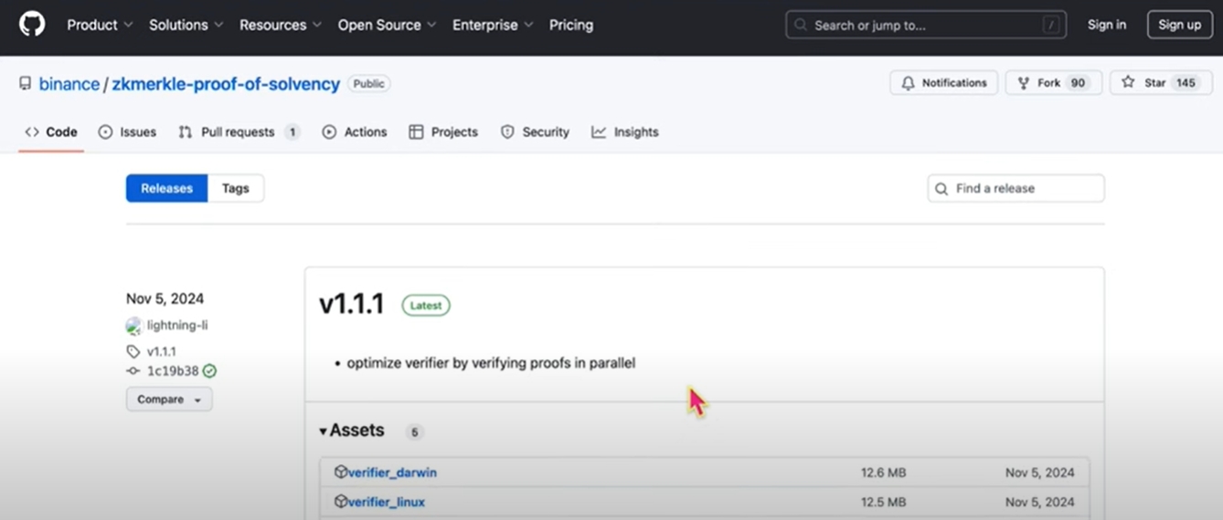Download the verifier_darwin asset
The width and height of the screenshot is (1223, 520).
392,472
